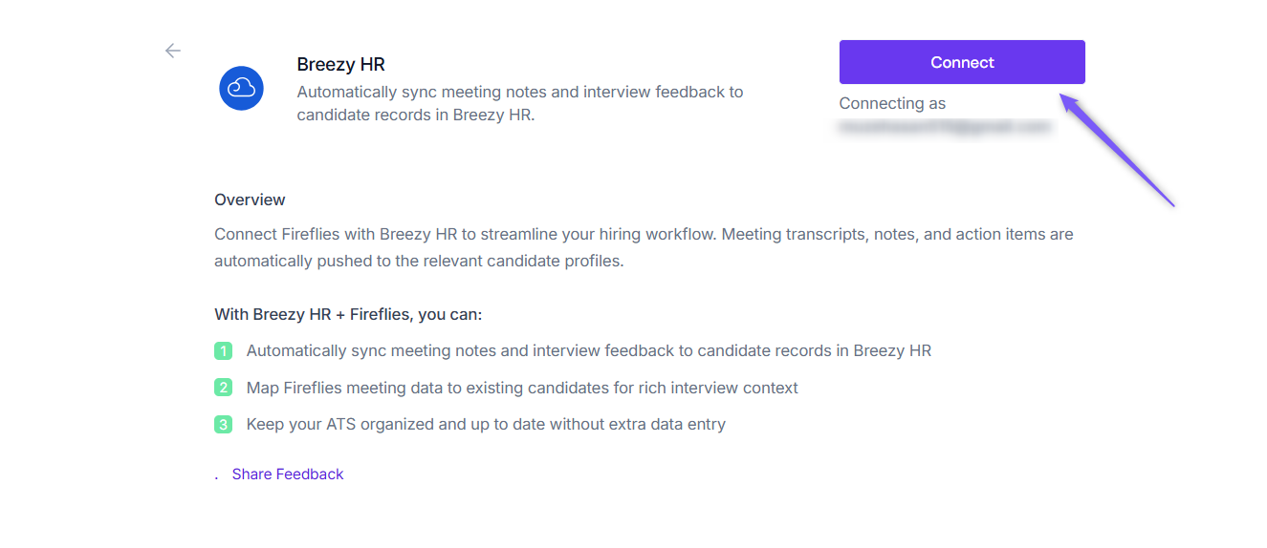Connect the Breezy HR integration
1267x548 pixels.
point(962,62)
